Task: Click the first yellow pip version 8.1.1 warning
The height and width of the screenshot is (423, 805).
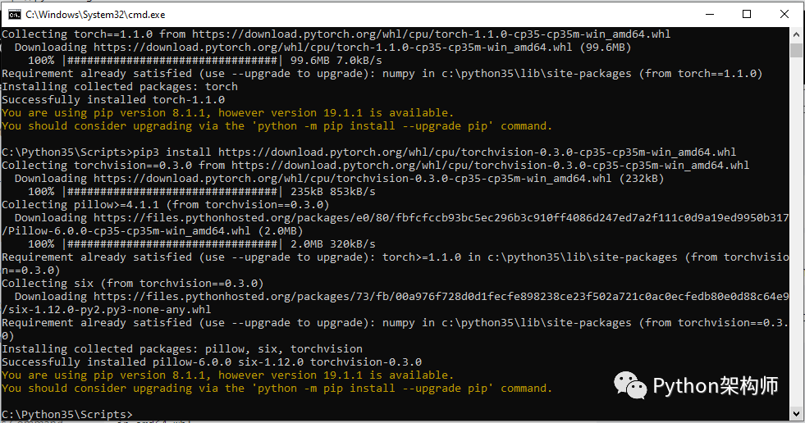Action: 227,113
